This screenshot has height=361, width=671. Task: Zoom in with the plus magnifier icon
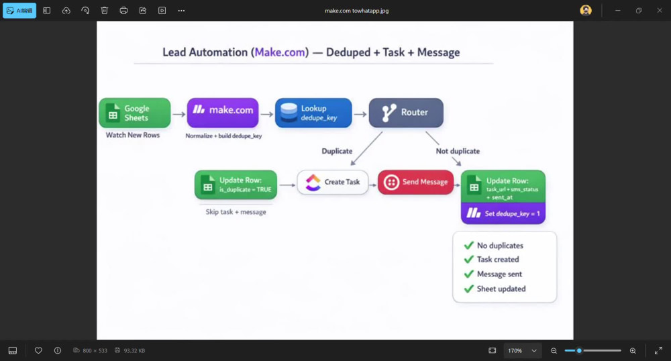(633, 351)
